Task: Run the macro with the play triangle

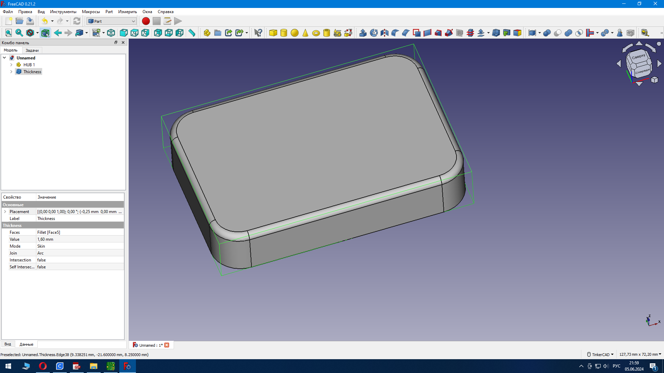Action: click(178, 21)
